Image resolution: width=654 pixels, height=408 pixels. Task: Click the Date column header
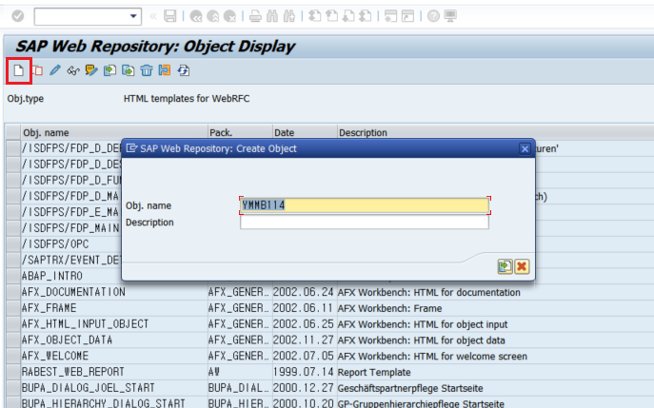[x=305, y=132]
